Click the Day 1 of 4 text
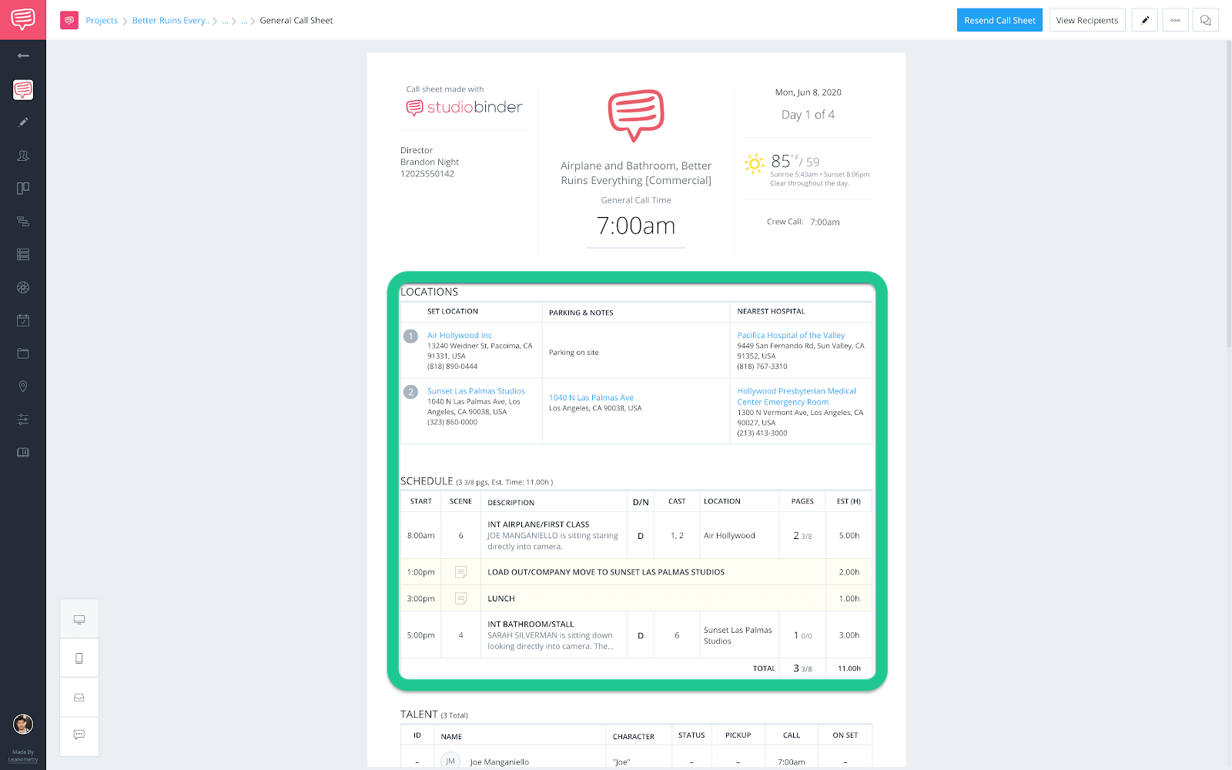 coord(808,115)
